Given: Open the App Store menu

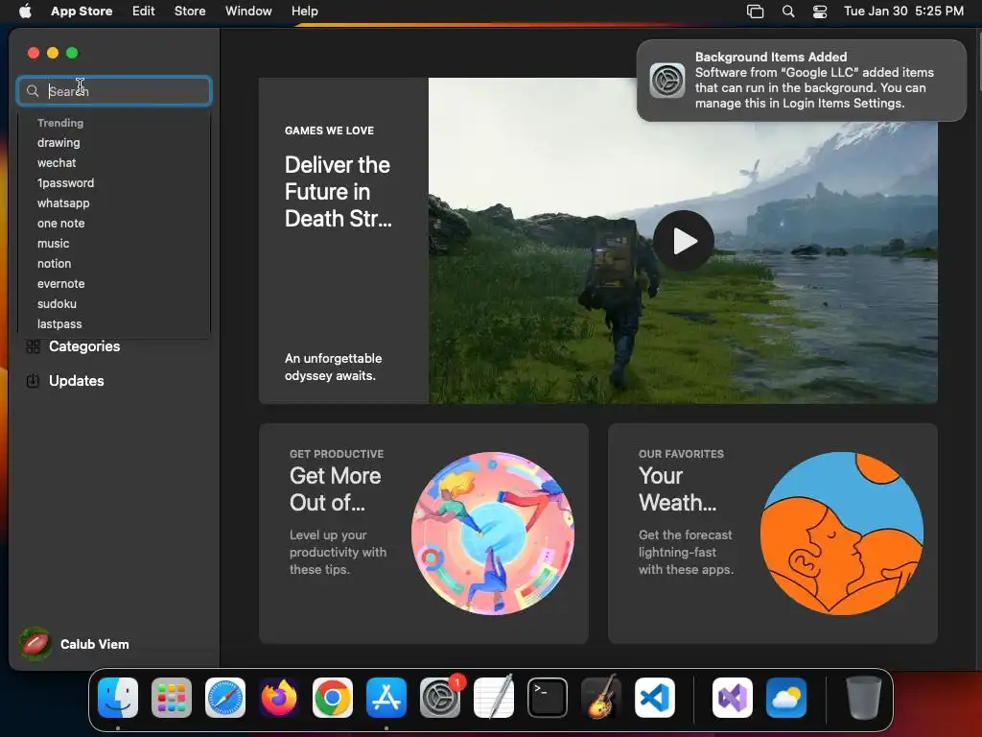Looking at the screenshot, I should pos(82,12).
